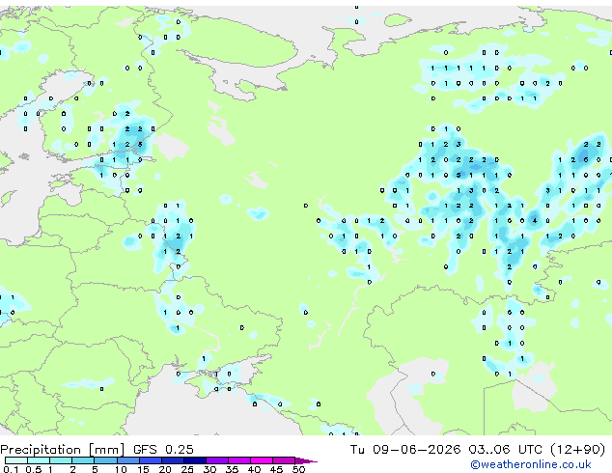
Task: Pick the 15–20 mm legend color swatch
Action: [150, 460]
